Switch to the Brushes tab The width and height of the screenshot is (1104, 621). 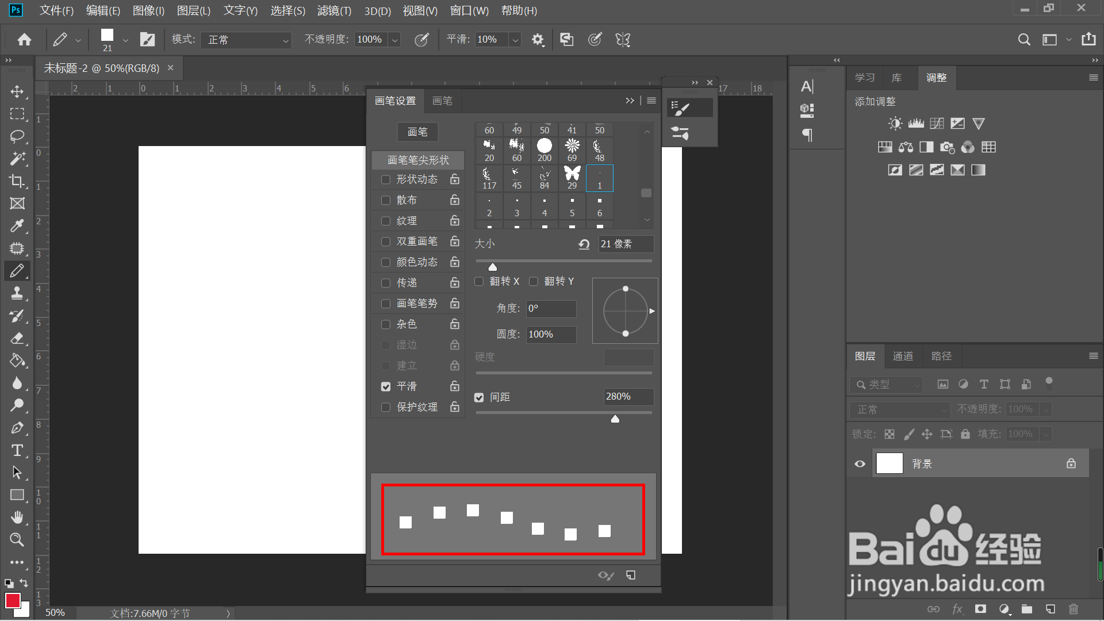[442, 101]
